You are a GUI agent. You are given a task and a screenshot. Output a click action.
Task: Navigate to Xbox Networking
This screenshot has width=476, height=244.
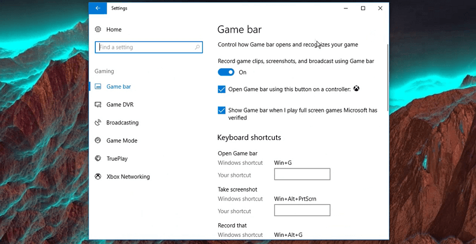[x=128, y=176]
